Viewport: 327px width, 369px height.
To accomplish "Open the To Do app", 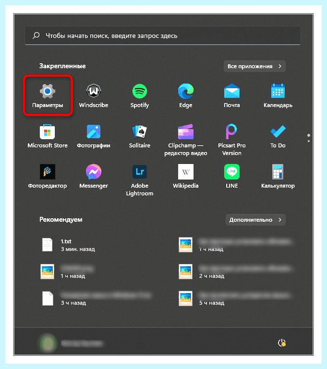I will click(x=278, y=136).
